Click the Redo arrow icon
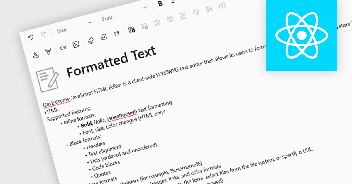This screenshot has height=184, width=352. tap(43, 34)
